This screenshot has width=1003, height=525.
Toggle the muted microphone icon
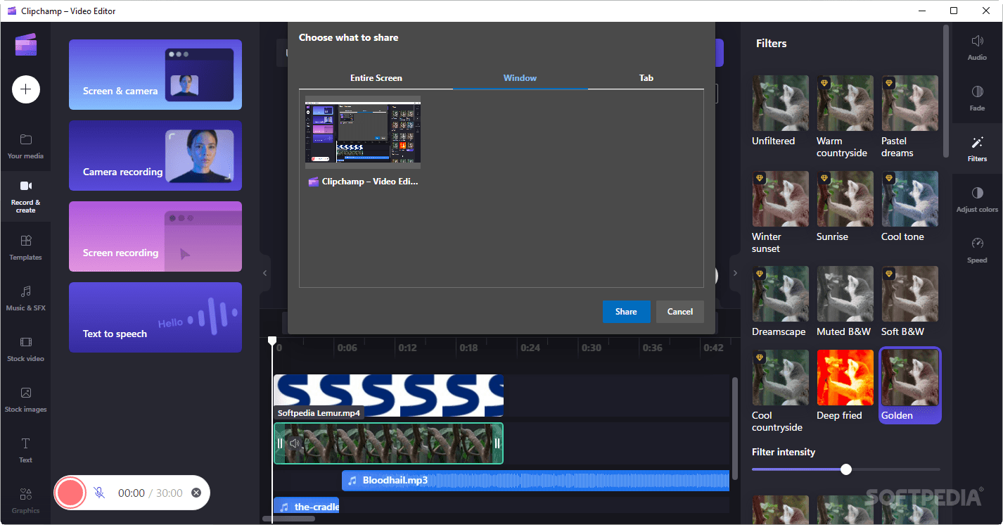click(99, 493)
